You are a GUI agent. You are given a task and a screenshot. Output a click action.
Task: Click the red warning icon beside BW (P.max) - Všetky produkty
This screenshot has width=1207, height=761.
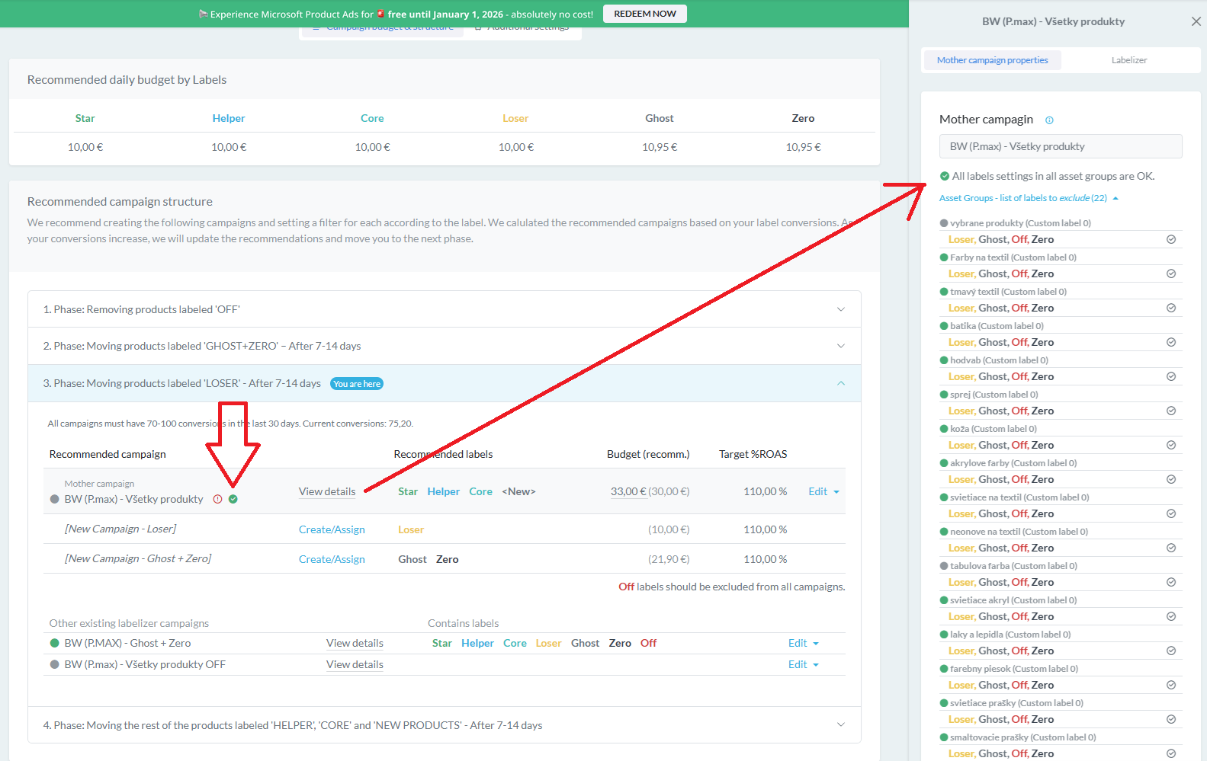218,500
